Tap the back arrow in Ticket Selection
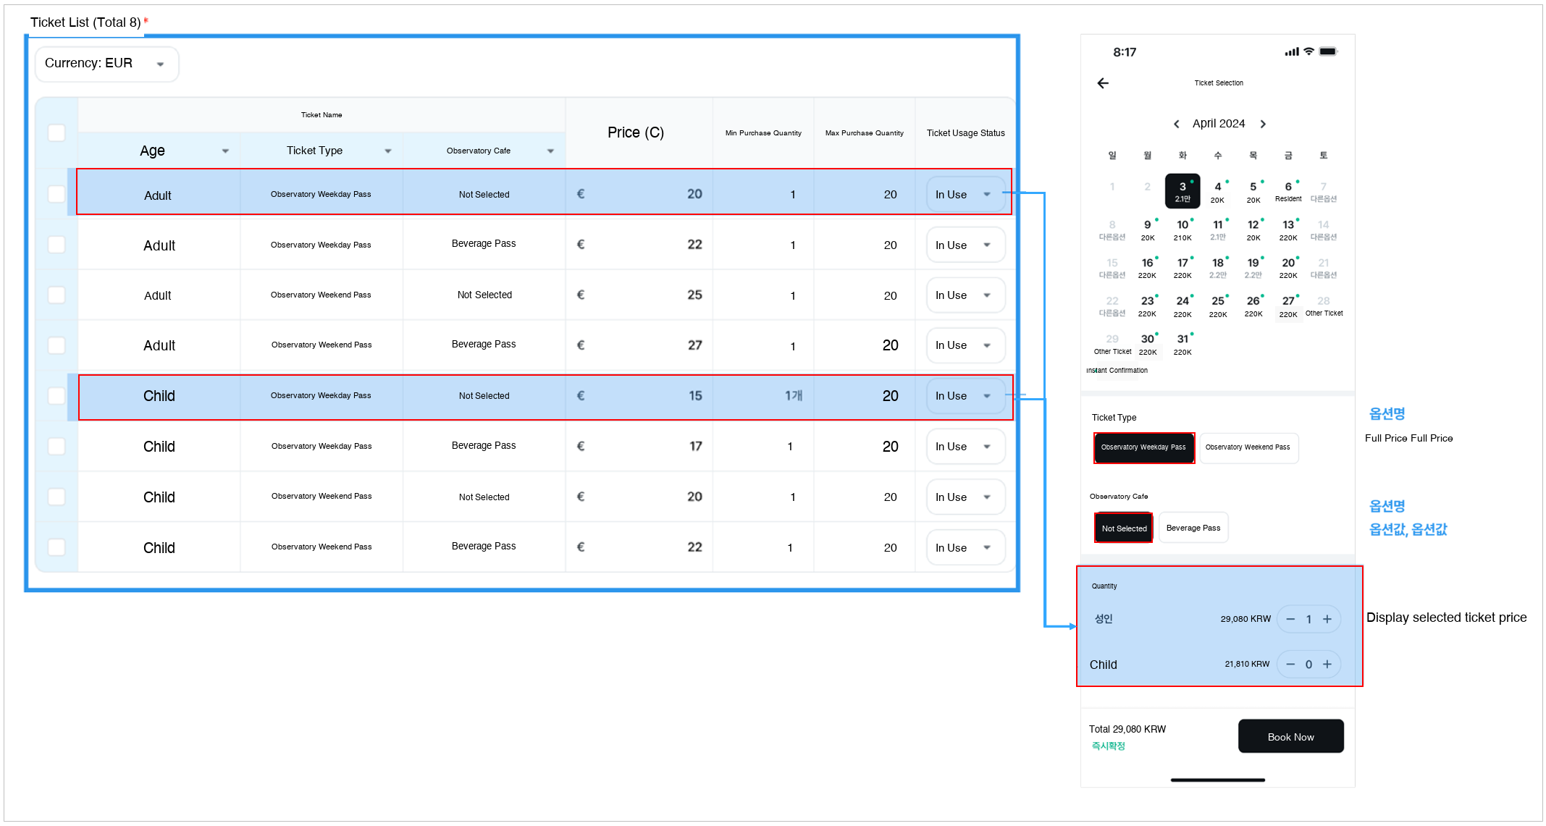Image resolution: width=1546 pixels, height=826 pixels. (1103, 83)
